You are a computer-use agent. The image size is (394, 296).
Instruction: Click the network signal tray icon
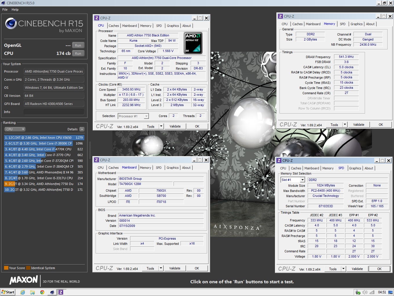[x=372, y=292]
